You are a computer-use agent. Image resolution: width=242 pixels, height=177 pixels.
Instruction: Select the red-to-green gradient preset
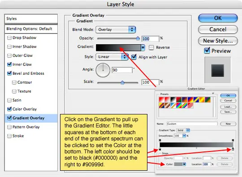coord(179,100)
